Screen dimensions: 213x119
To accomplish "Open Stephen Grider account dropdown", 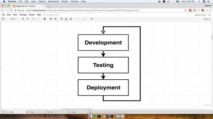I will coord(201,15).
